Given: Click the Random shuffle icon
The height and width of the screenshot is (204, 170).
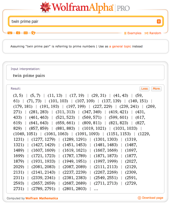Looking at the screenshot, I should click(146, 33).
